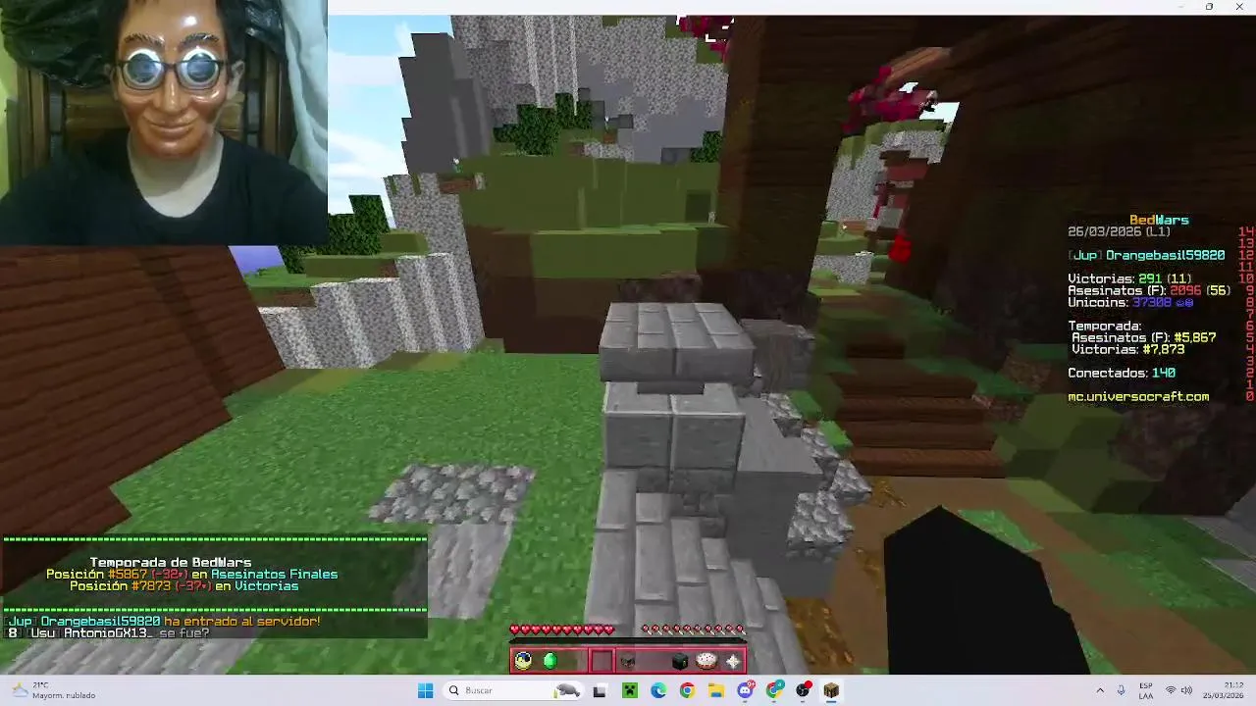Select the nether star in the hotbar
Image resolution: width=1256 pixels, height=706 pixels.
[x=732, y=661]
